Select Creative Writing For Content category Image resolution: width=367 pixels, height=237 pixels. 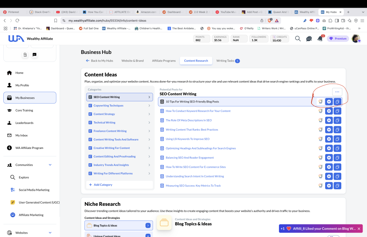(x=119, y=148)
